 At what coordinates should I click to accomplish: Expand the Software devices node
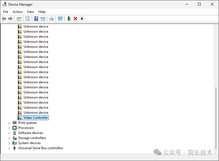click(9, 133)
